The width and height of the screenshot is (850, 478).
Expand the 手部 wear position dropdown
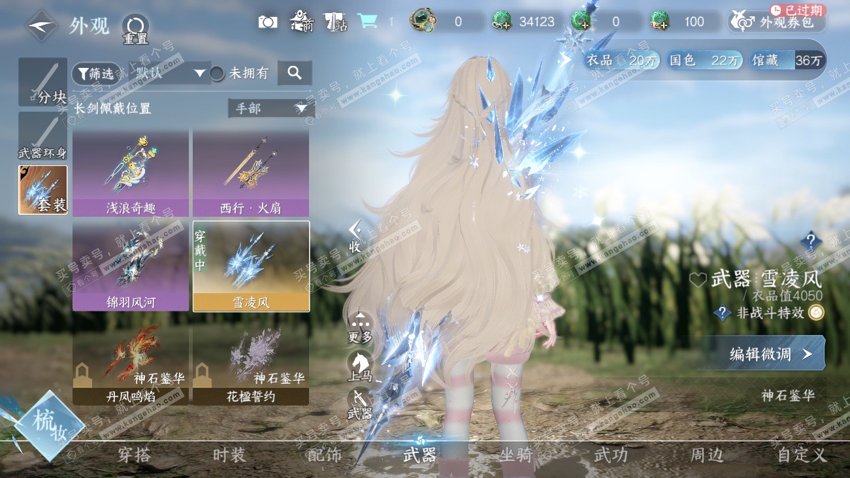pyautogui.click(x=271, y=108)
